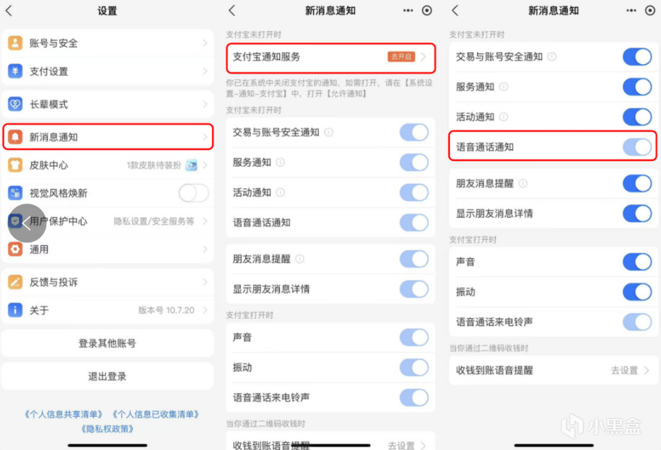Screen dimensions: 661x450
Task: Tap info icon beside 交易与账号安全通知, middle screen
Action: (329, 132)
